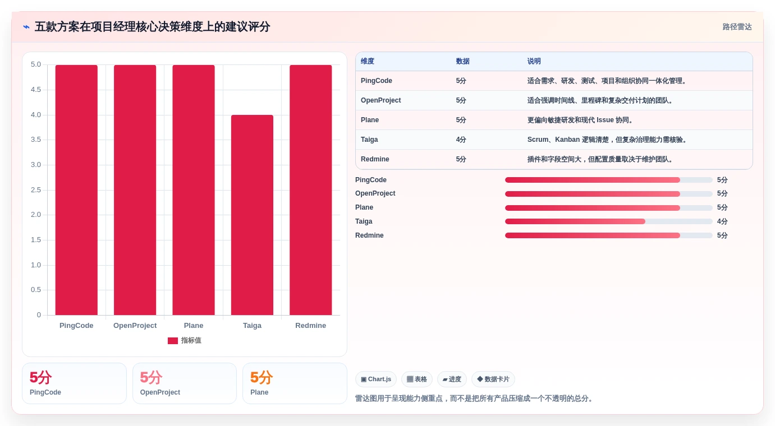The image size is (775, 426).
Task: Click PingCode cell in the table
Action: [377, 81]
